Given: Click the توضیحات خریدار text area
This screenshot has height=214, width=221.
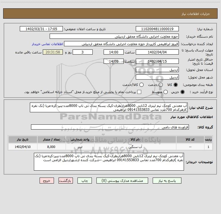Looking at the screenshot, I should coord(109,162).
